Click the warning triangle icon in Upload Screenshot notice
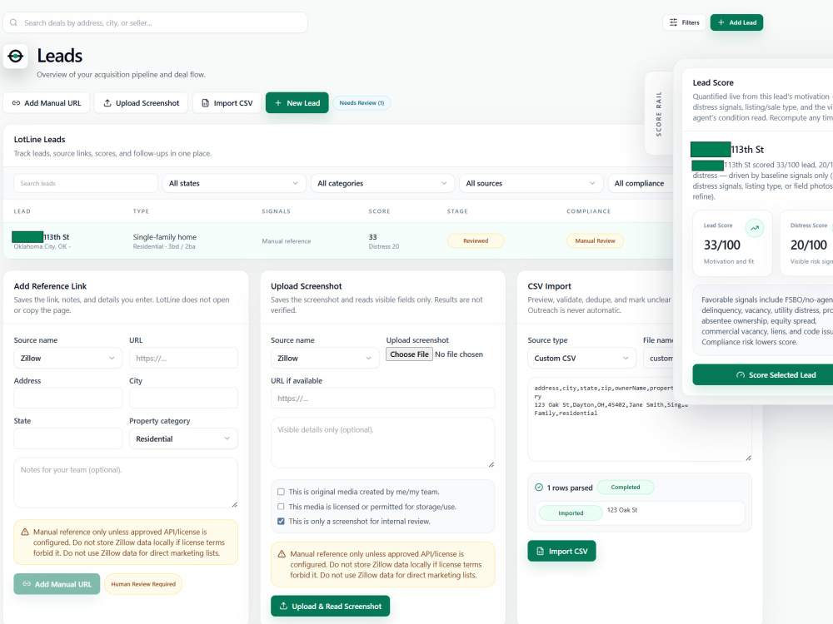The width and height of the screenshot is (833, 624). [x=282, y=554]
